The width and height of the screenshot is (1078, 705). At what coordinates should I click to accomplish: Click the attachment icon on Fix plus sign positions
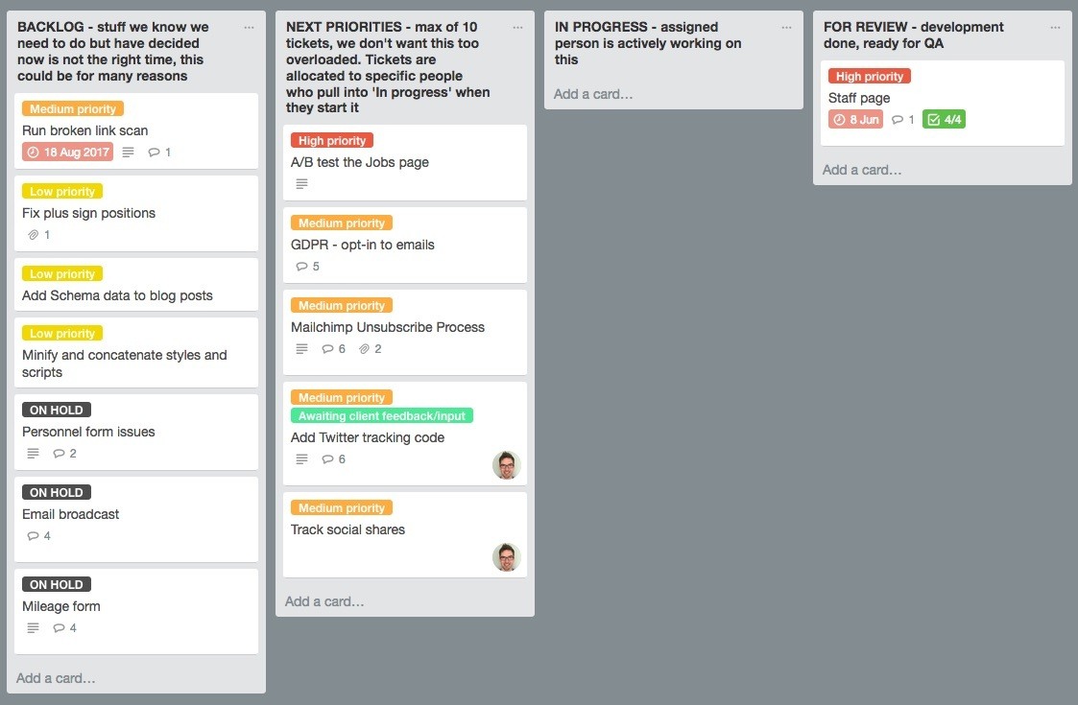pos(32,234)
